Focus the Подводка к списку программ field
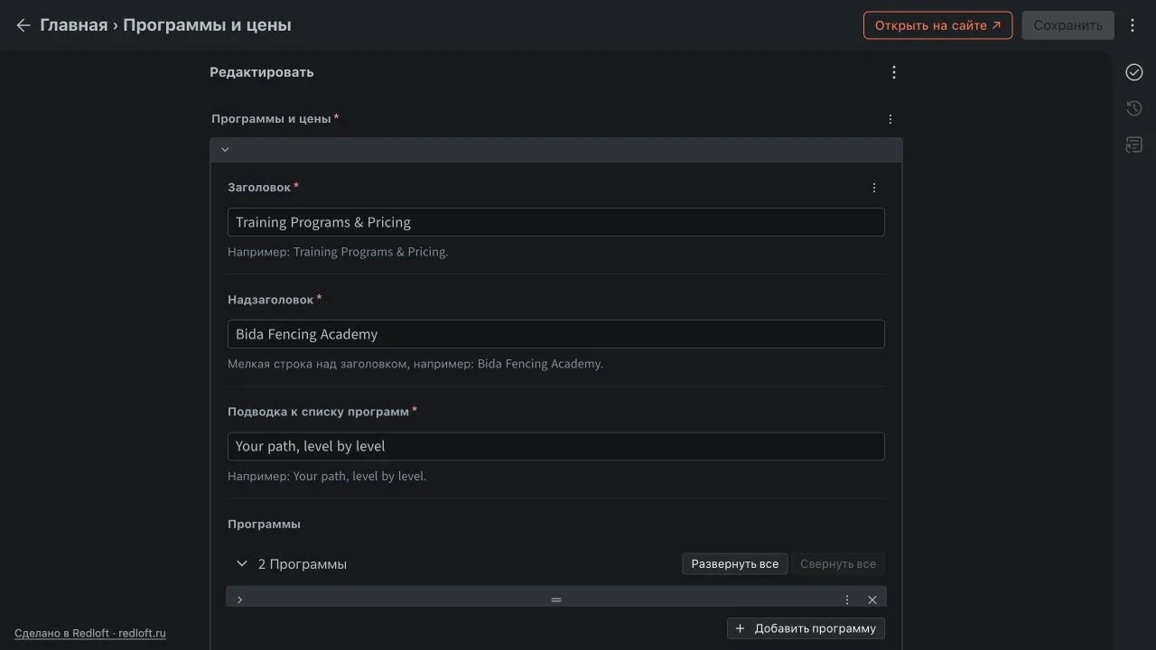1156x650 pixels. tap(556, 446)
